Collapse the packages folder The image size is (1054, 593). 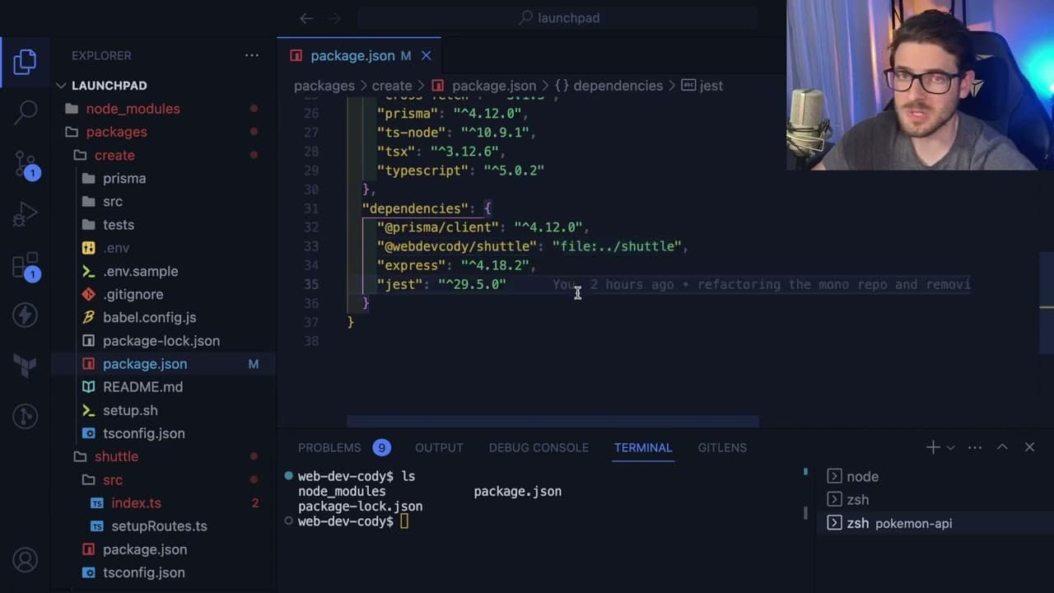click(x=163, y=132)
